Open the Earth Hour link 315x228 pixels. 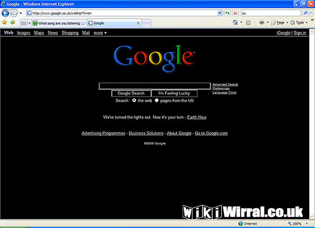pyautogui.click(x=197, y=117)
